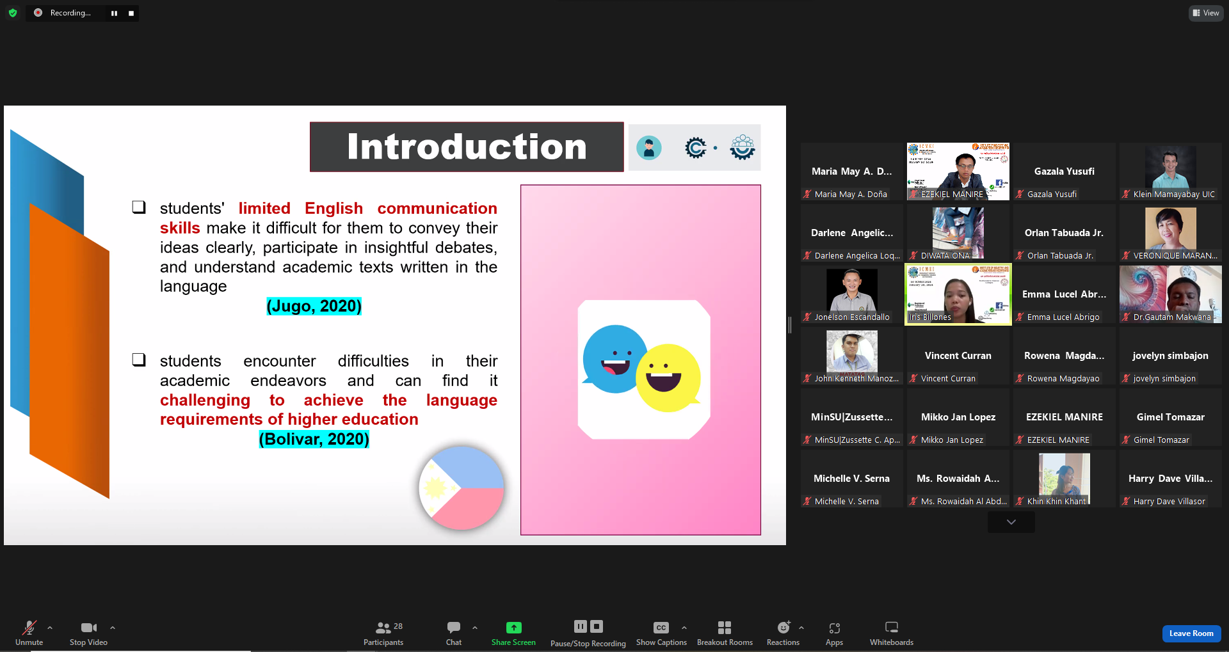Image resolution: width=1229 pixels, height=652 pixels.
Task: Toggle Show Captions
Action: click(x=661, y=633)
